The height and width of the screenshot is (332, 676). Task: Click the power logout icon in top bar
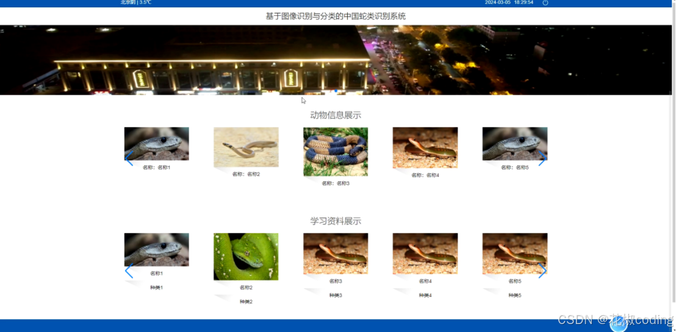[x=545, y=2]
